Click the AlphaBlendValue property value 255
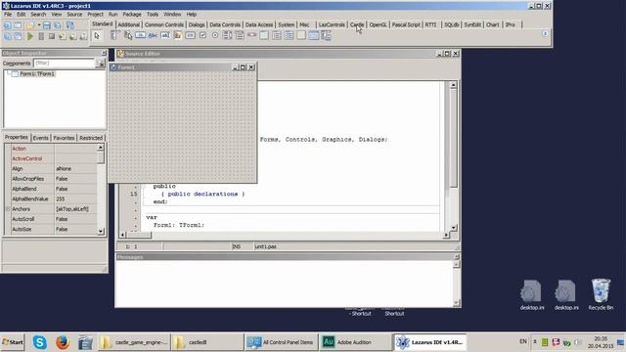 click(x=76, y=198)
